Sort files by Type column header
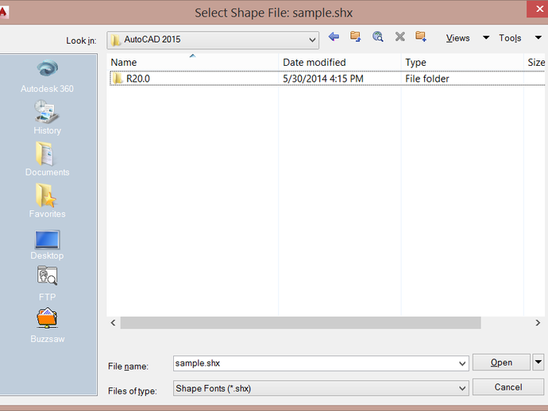Screen dimensions: 548x411 pyautogui.click(x=462, y=62)
